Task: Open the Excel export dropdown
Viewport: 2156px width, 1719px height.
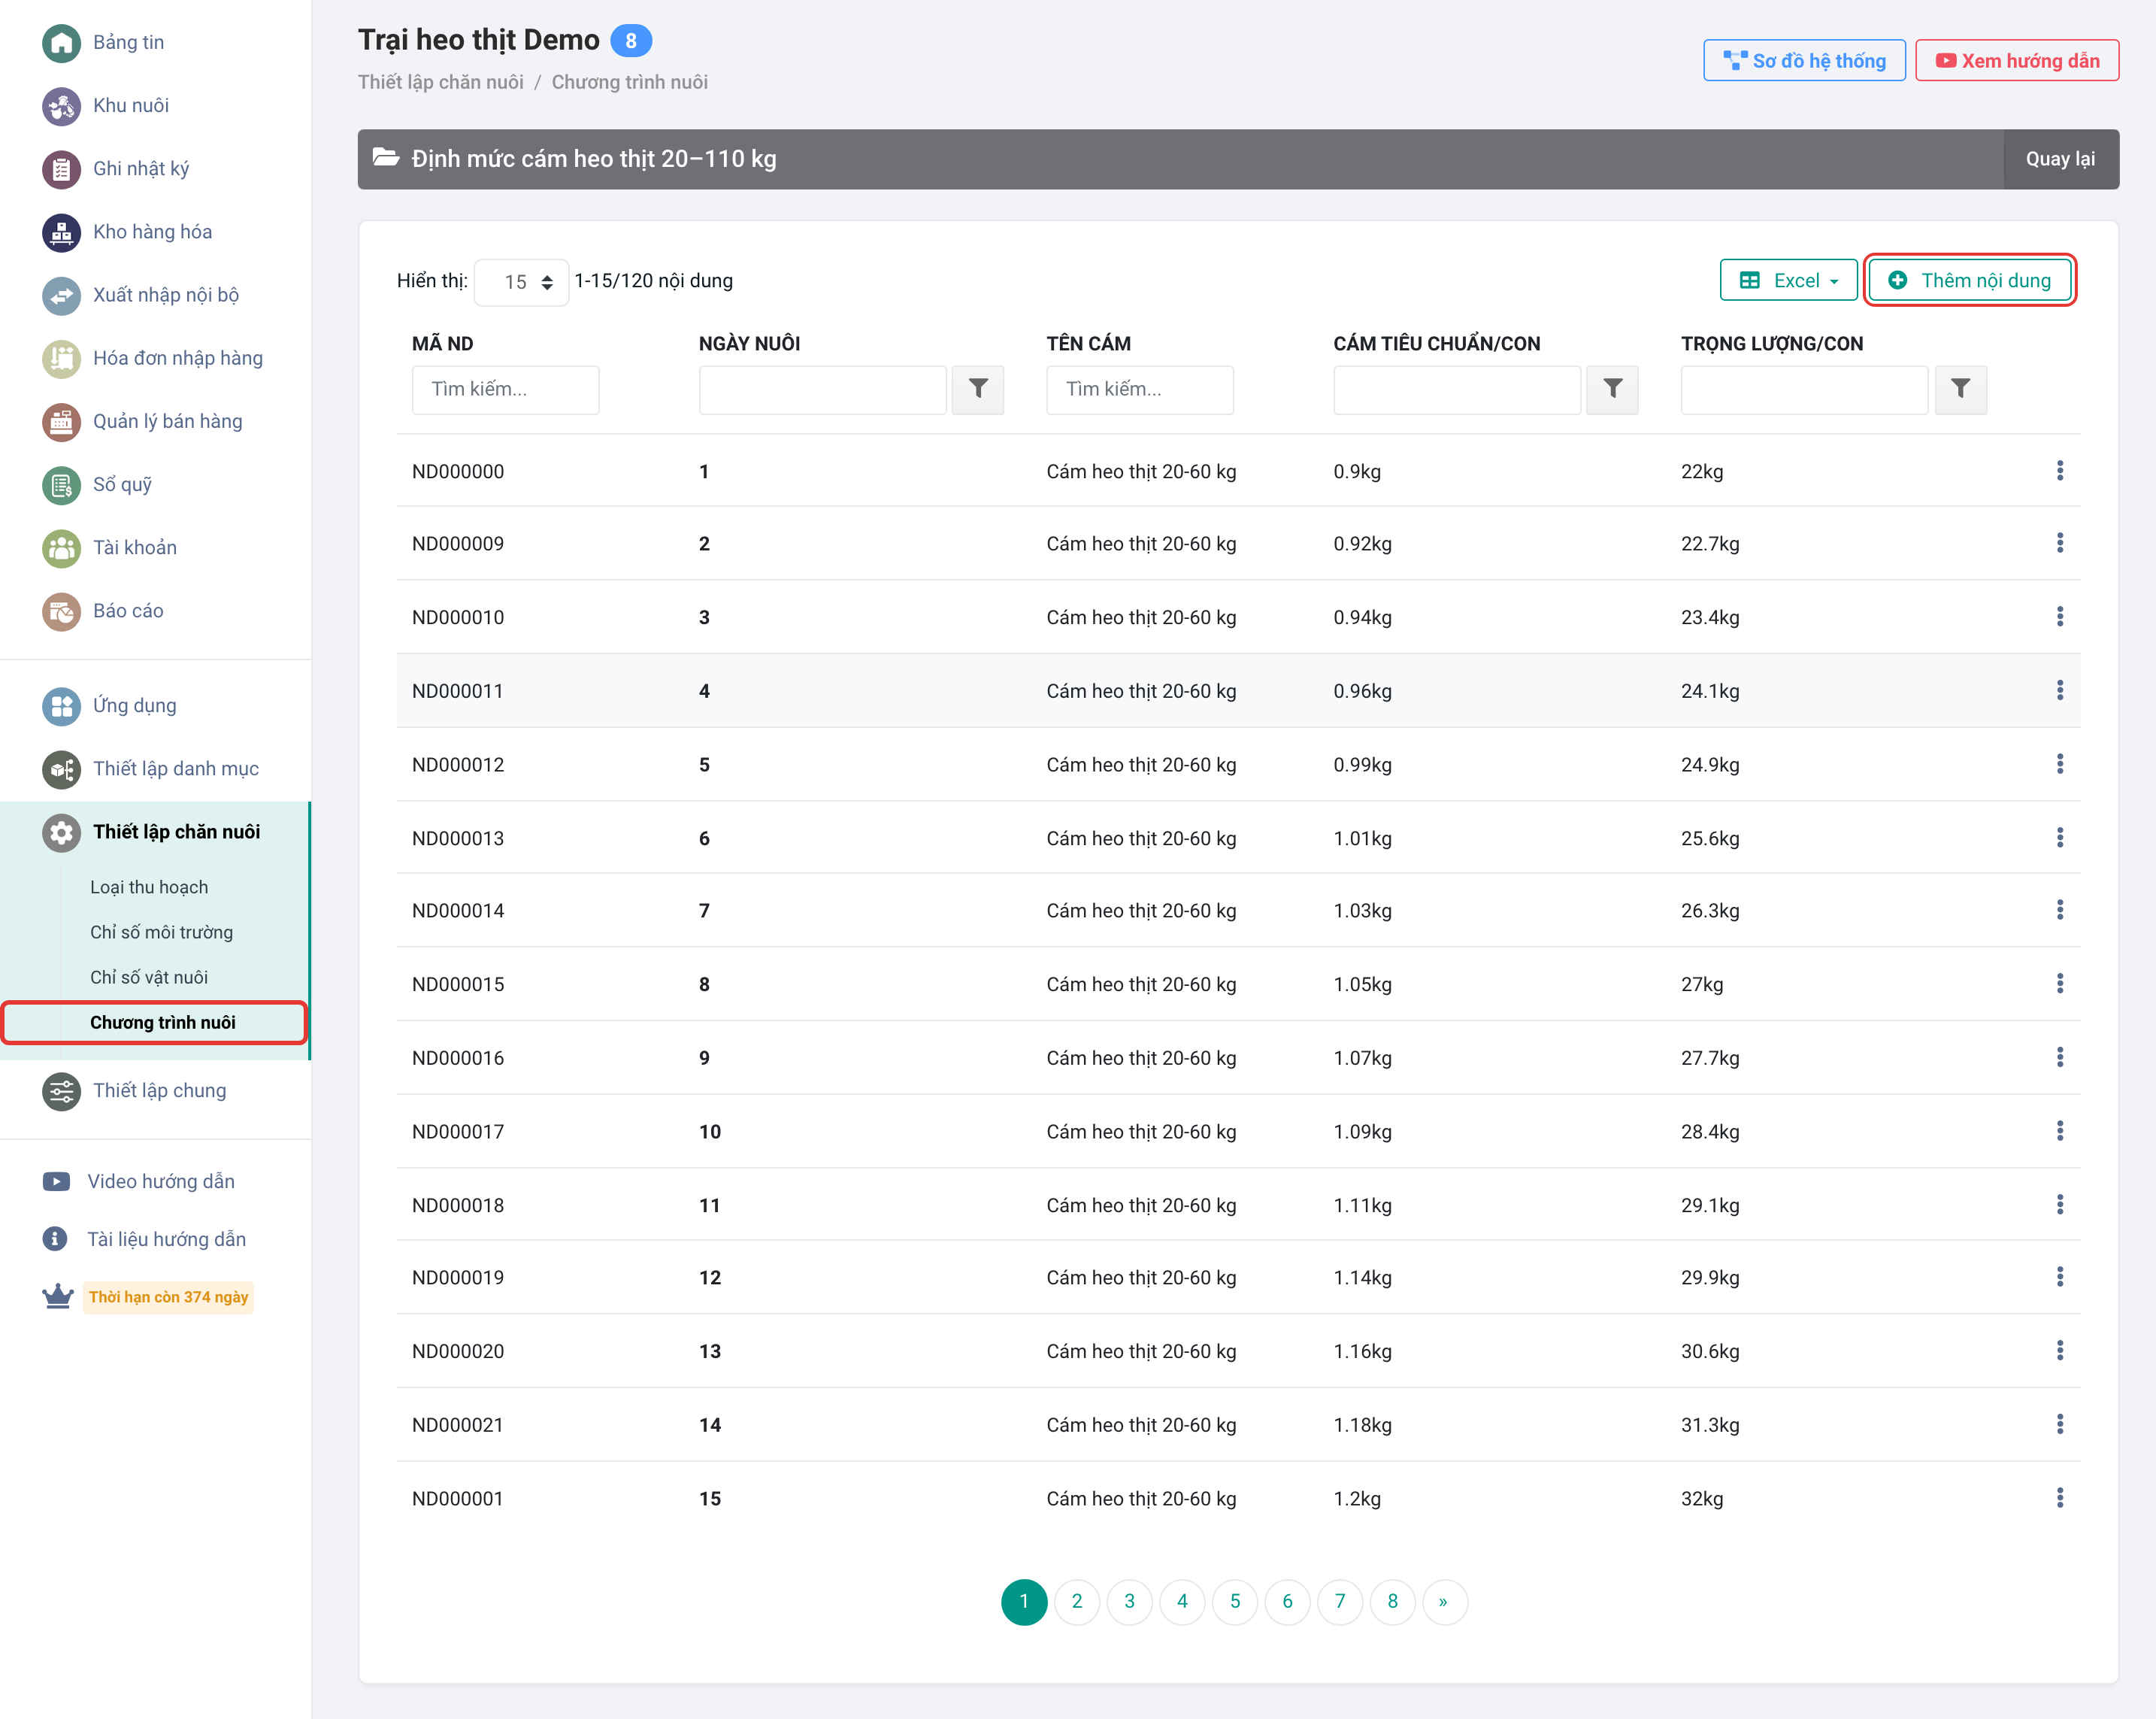Action: tap(1788, 280)
